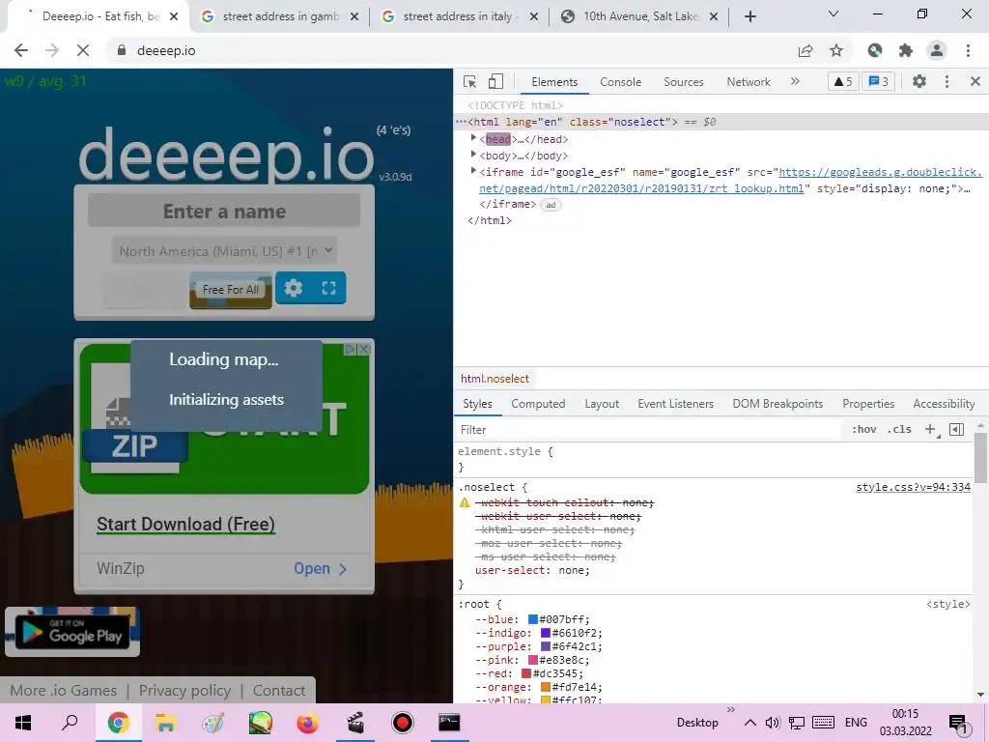Open Chrome three-dot menu
This screenshot has height=742, width=989.
tap(968, 50)
